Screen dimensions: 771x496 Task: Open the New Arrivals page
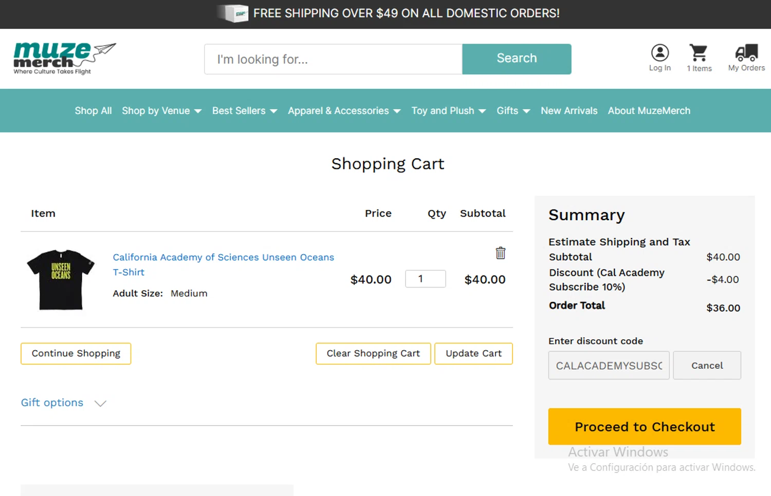coord(569,111)
